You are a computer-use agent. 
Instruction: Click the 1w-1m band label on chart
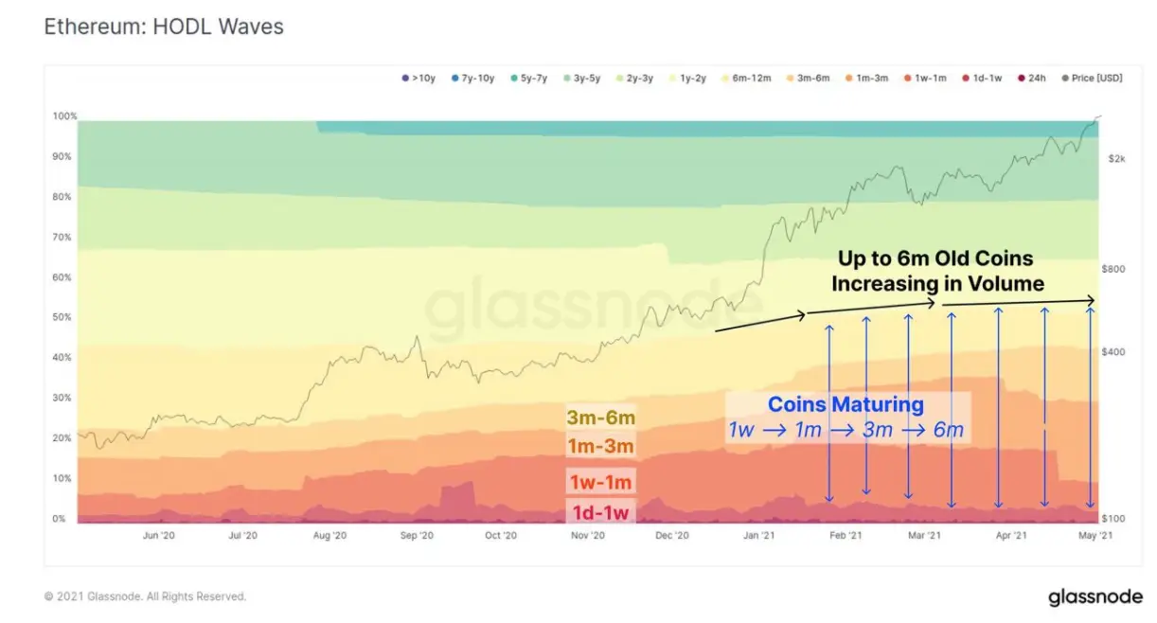pos(600,481)
